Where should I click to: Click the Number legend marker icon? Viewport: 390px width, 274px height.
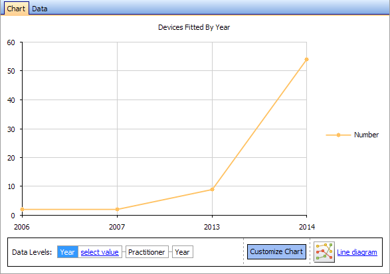(338, 135)
